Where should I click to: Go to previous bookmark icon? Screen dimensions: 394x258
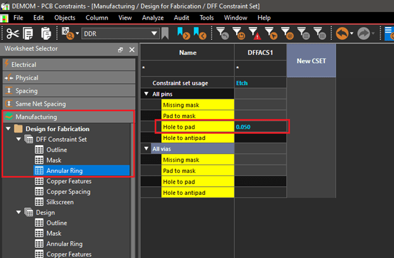200,33
